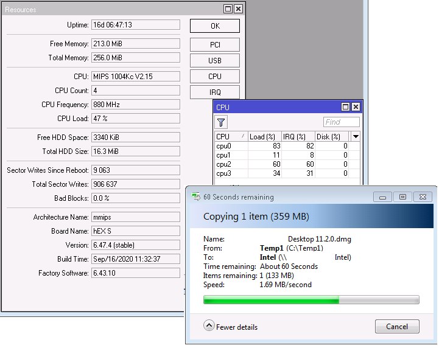Image resolution: width=439 pixels, height=348 pixels.
Task: Click the Bad Blocks field 0.0 %
Action: coord(136,198)
